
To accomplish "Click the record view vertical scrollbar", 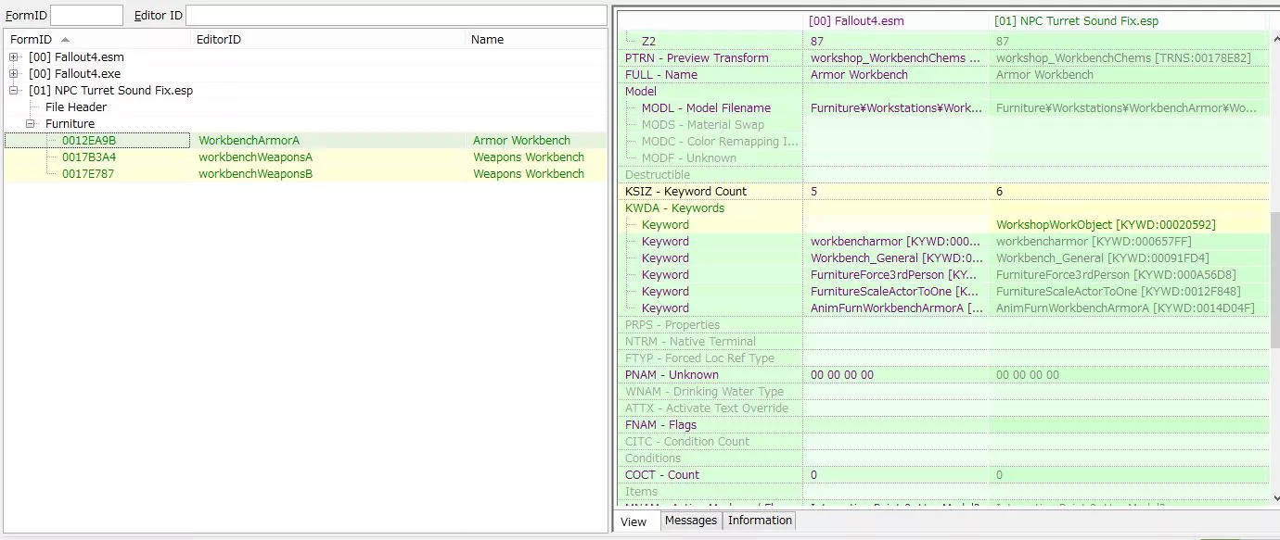I will point(1274,278).
